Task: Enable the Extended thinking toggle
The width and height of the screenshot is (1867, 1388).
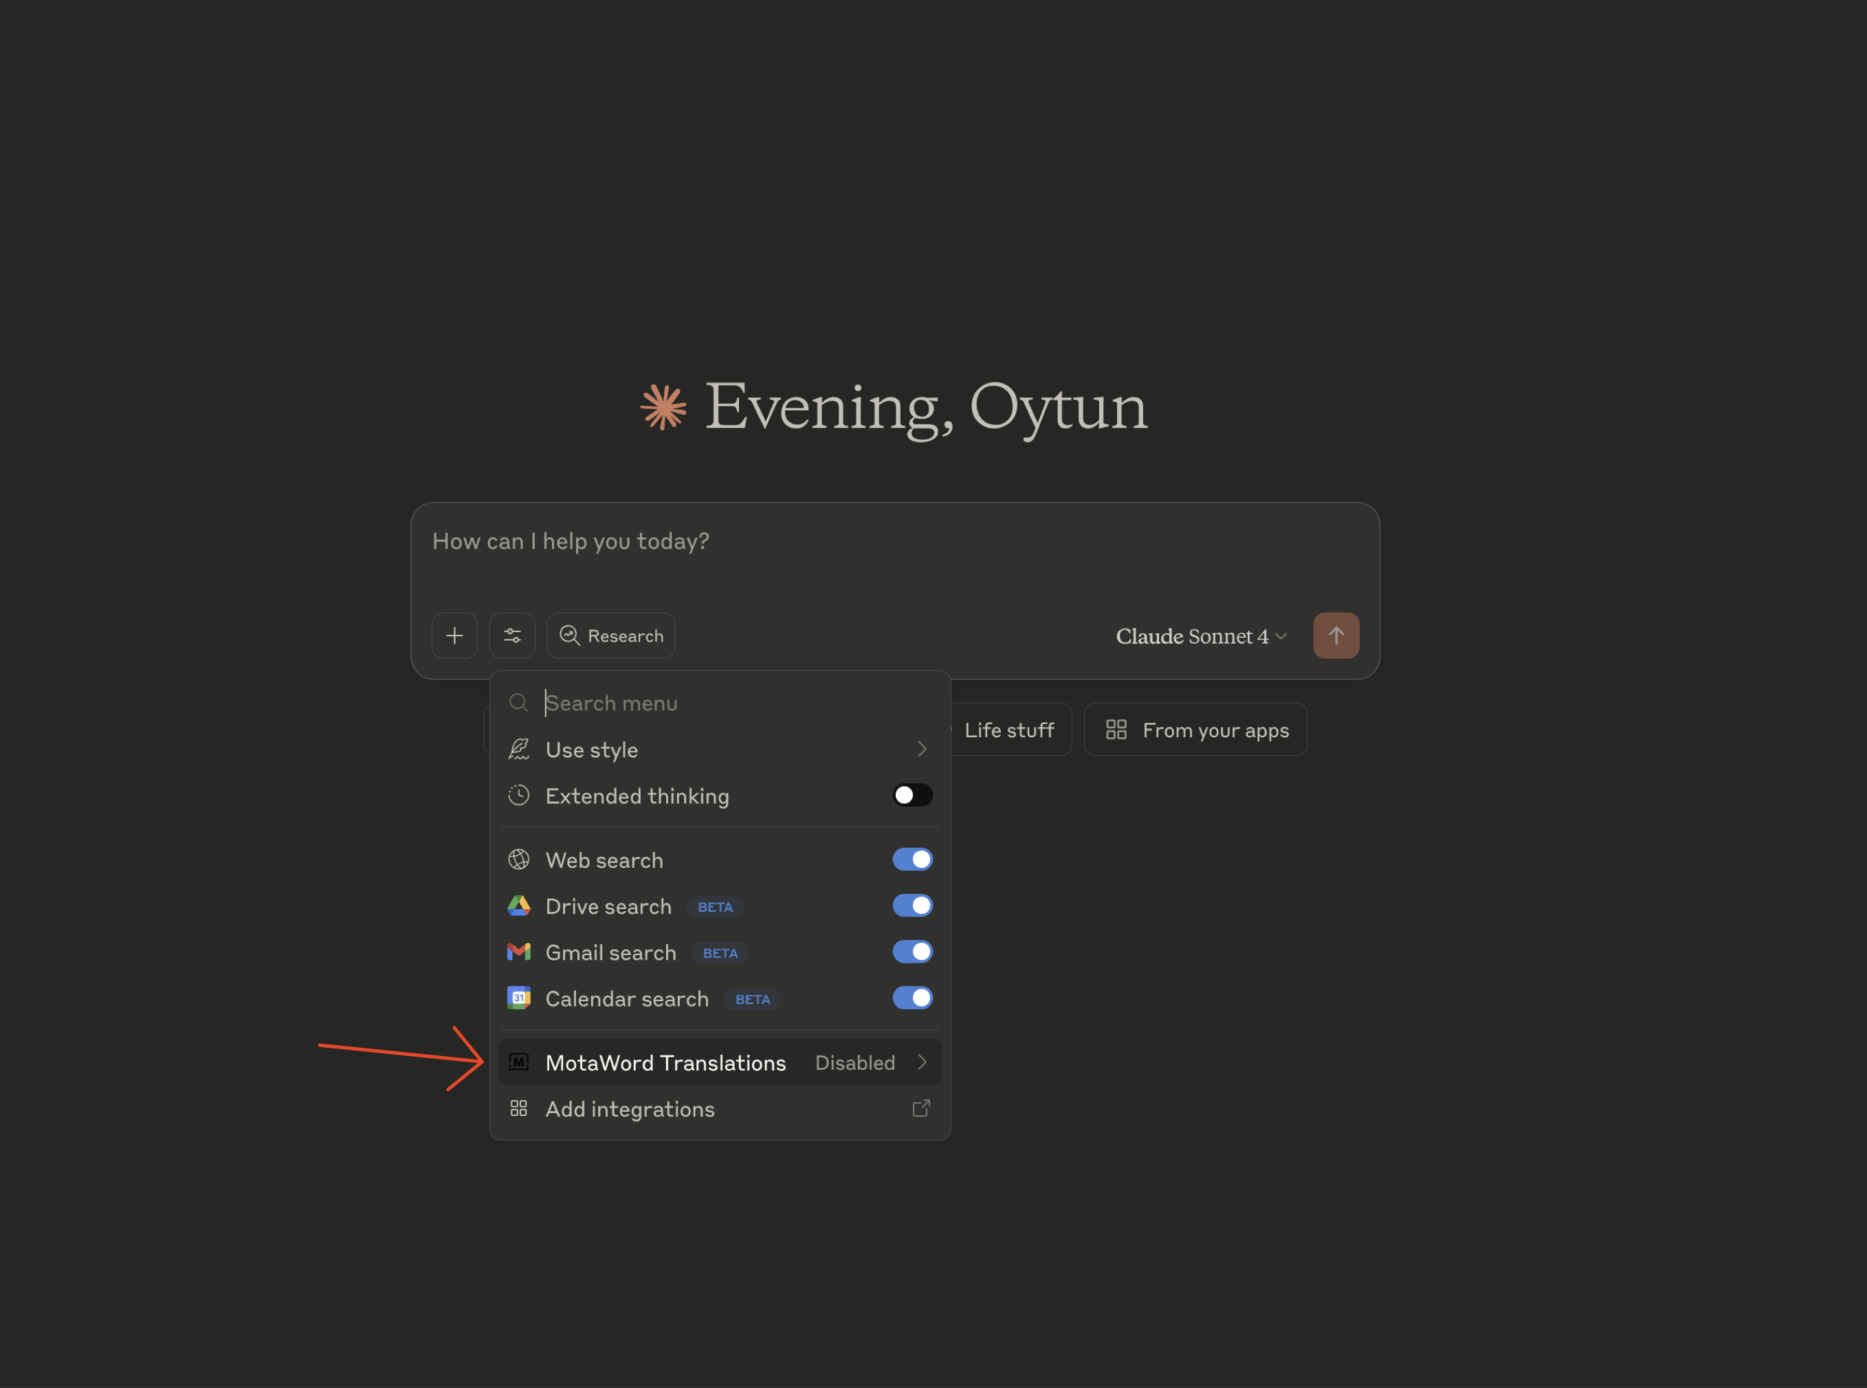Action: pos(912,795)
